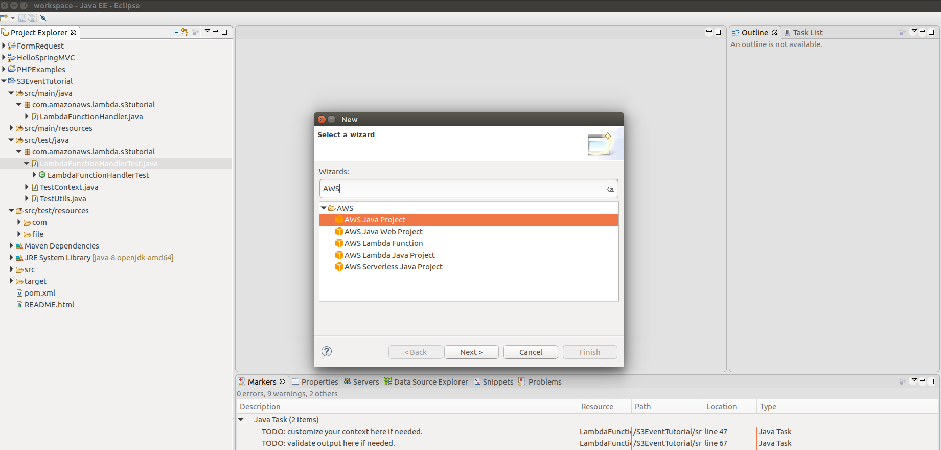941x450 pixels.
Task: Sort markers by Description column header
Action: click(x=407, y=406)
